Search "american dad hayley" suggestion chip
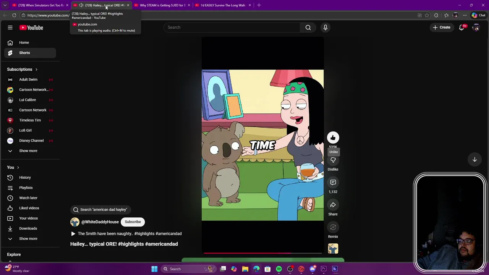This screenshot has width=489, height=275. pos(100,210)
